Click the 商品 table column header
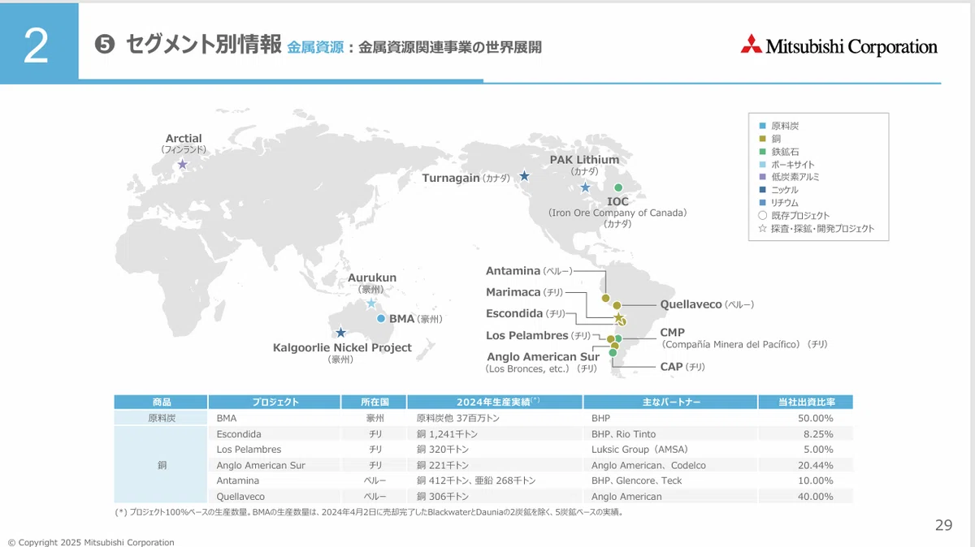Screen dimensions: 975x547 pos(161,402)
